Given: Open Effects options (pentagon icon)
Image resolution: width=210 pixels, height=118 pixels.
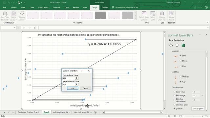Looking at the screenshot, I should pos(177,45).
